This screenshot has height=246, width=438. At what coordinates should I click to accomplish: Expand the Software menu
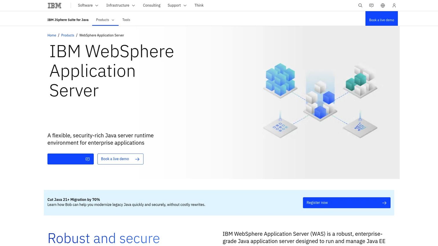[88, 5]
